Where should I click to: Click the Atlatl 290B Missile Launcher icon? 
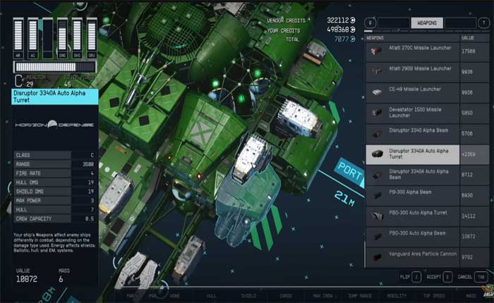(x=375, y=71)
